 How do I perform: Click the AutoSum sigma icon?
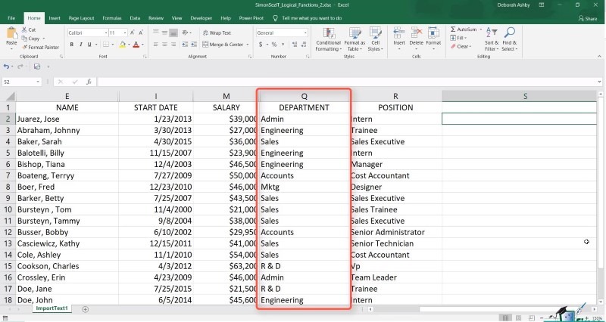[454, 29]
